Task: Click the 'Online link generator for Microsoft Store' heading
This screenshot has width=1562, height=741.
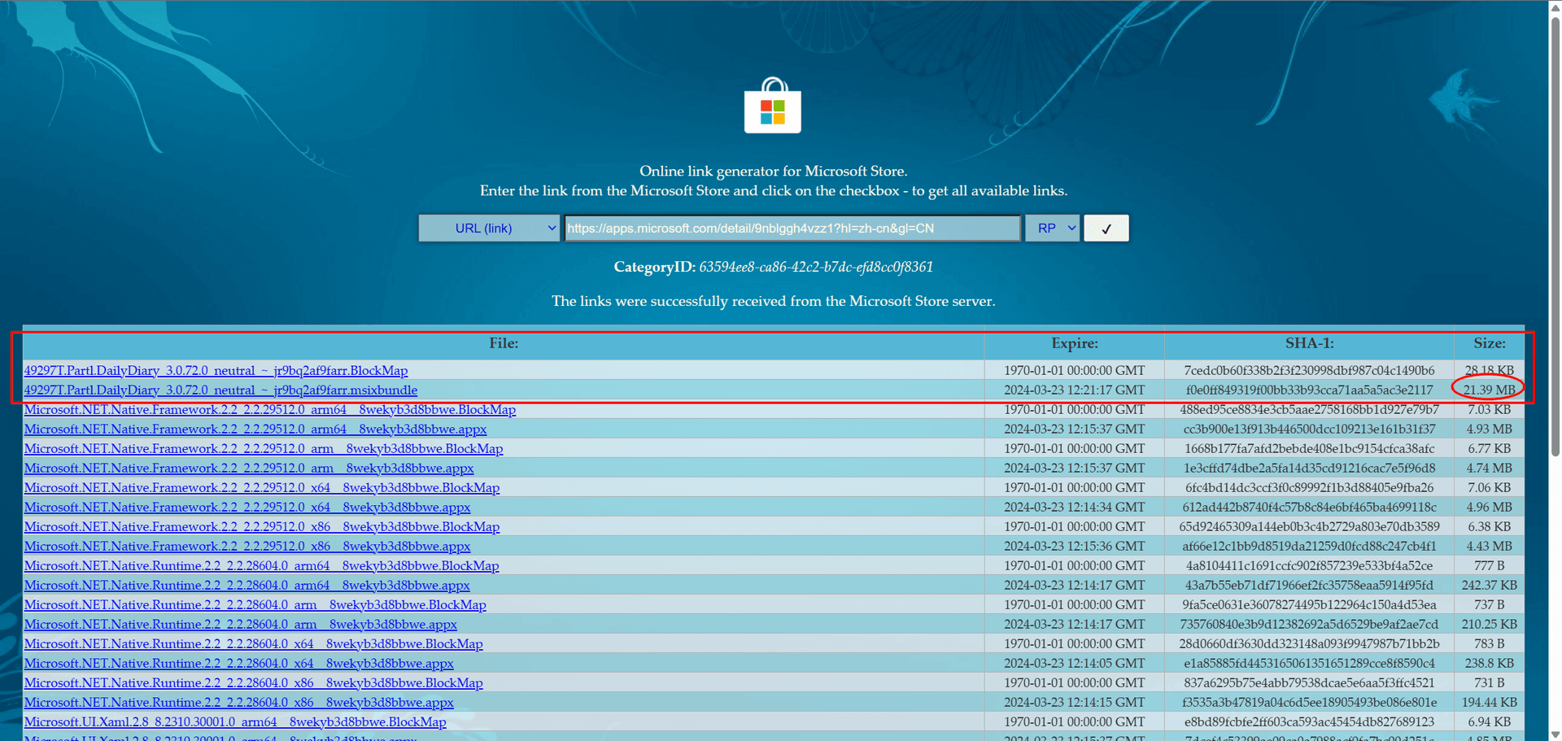Action: coord(773,171)
